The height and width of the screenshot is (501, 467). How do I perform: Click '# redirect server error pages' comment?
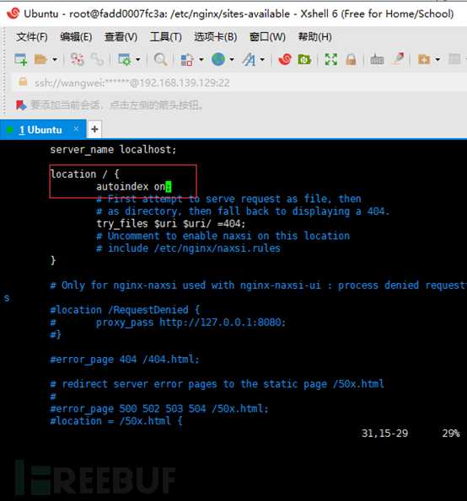217,384
